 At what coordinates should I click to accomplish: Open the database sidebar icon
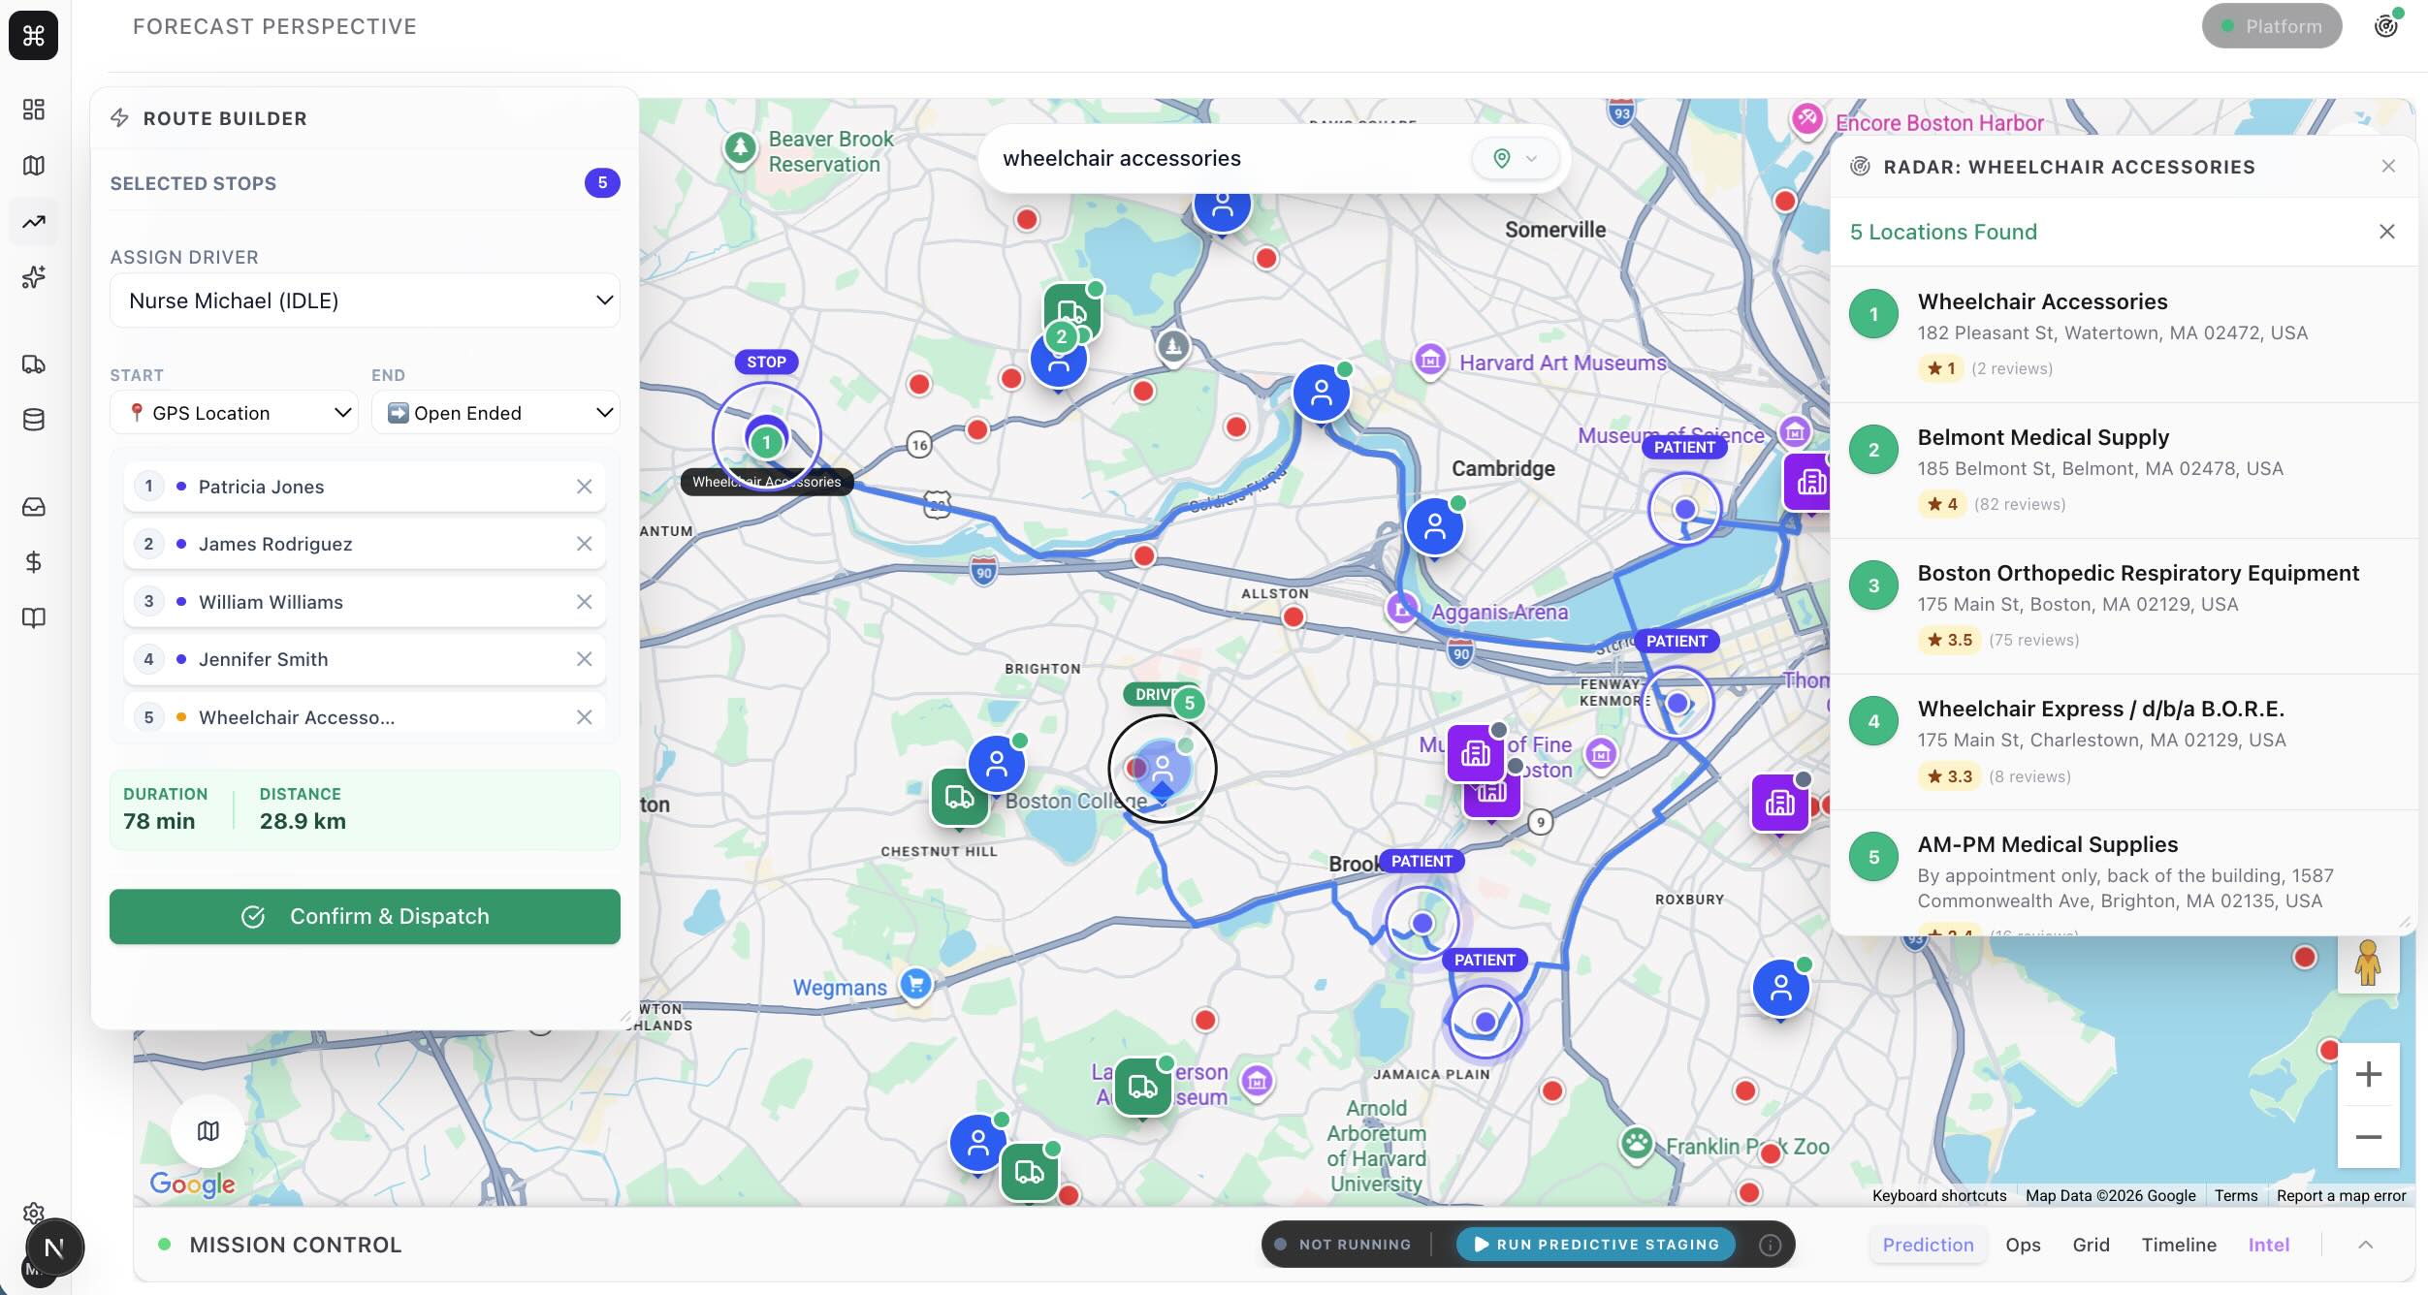(x=33, y=420)
